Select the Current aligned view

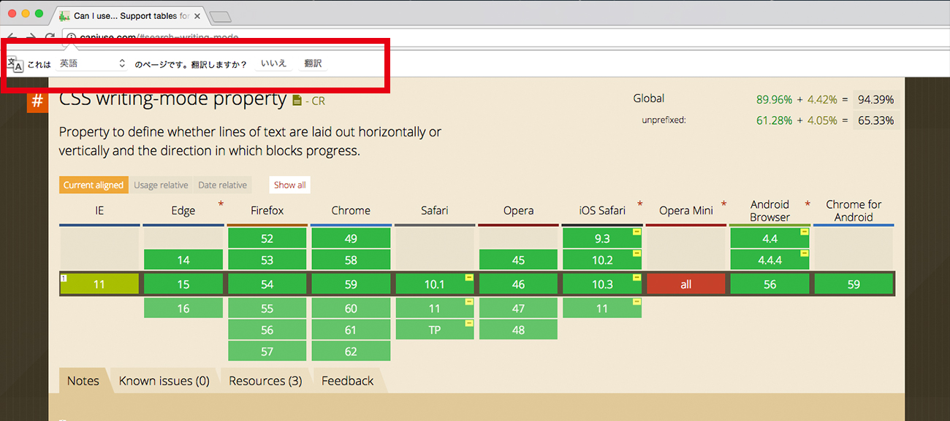94,185
